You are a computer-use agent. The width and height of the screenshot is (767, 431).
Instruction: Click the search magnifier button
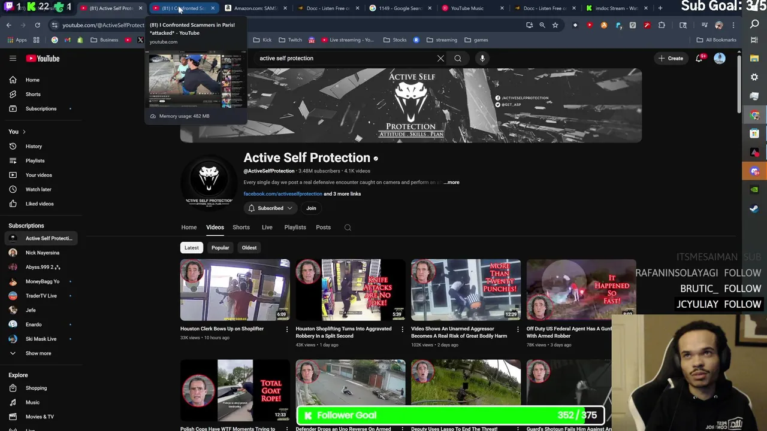(458, 58)
